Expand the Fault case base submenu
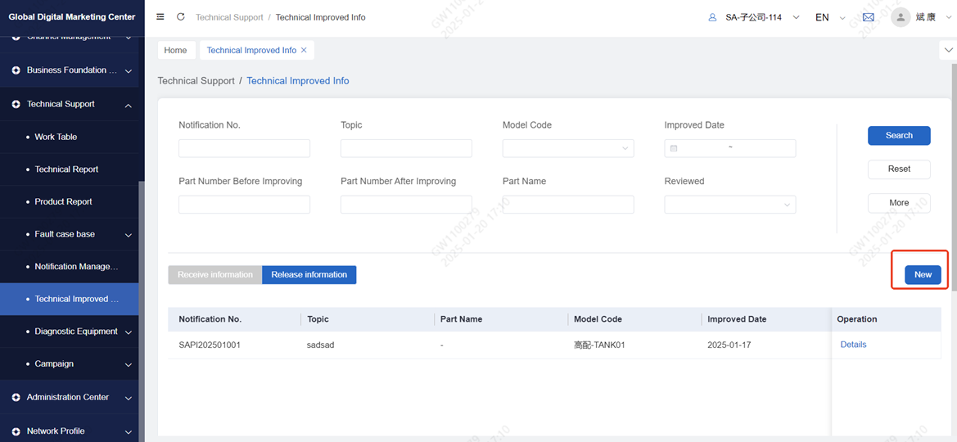The height and width of the screenshot is (442, 957). [x=129, y=235]
